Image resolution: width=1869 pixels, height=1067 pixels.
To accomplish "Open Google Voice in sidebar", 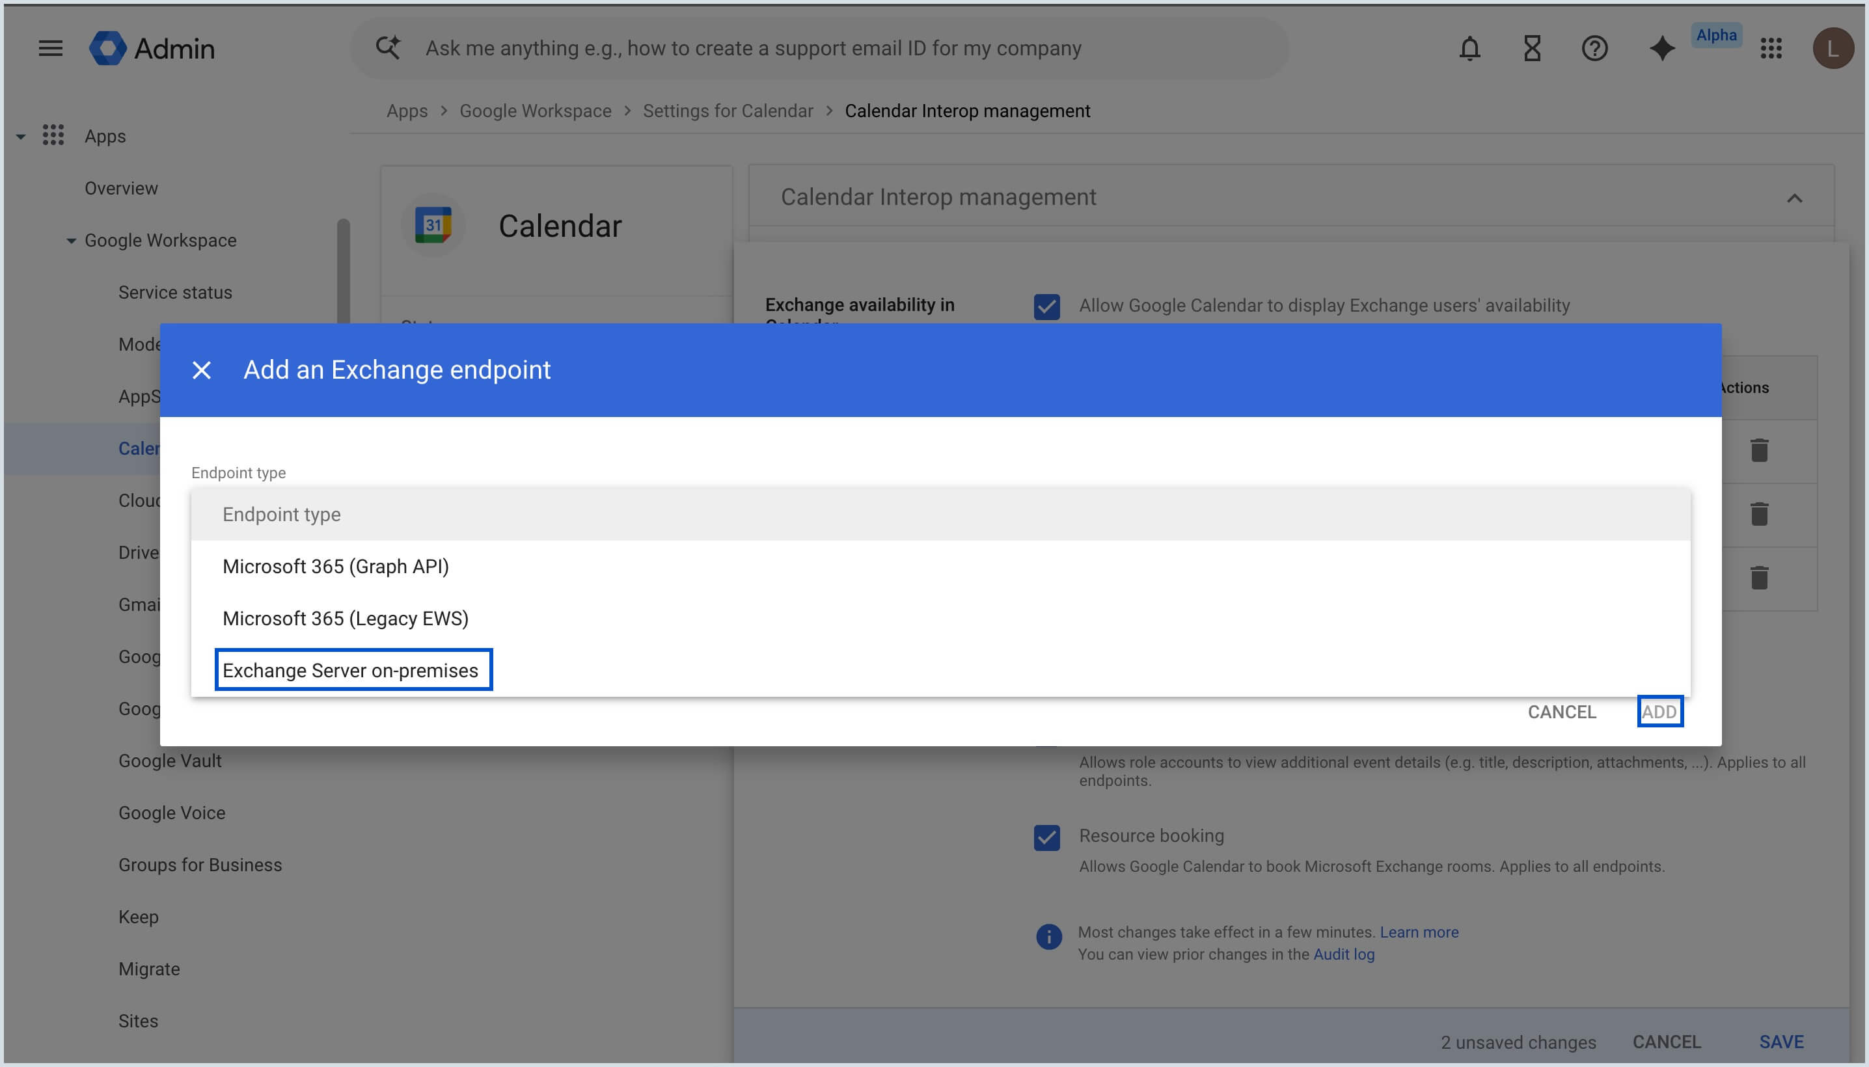I will [172, 813].
